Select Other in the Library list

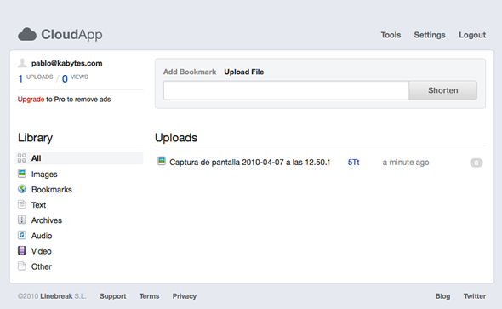42,266
